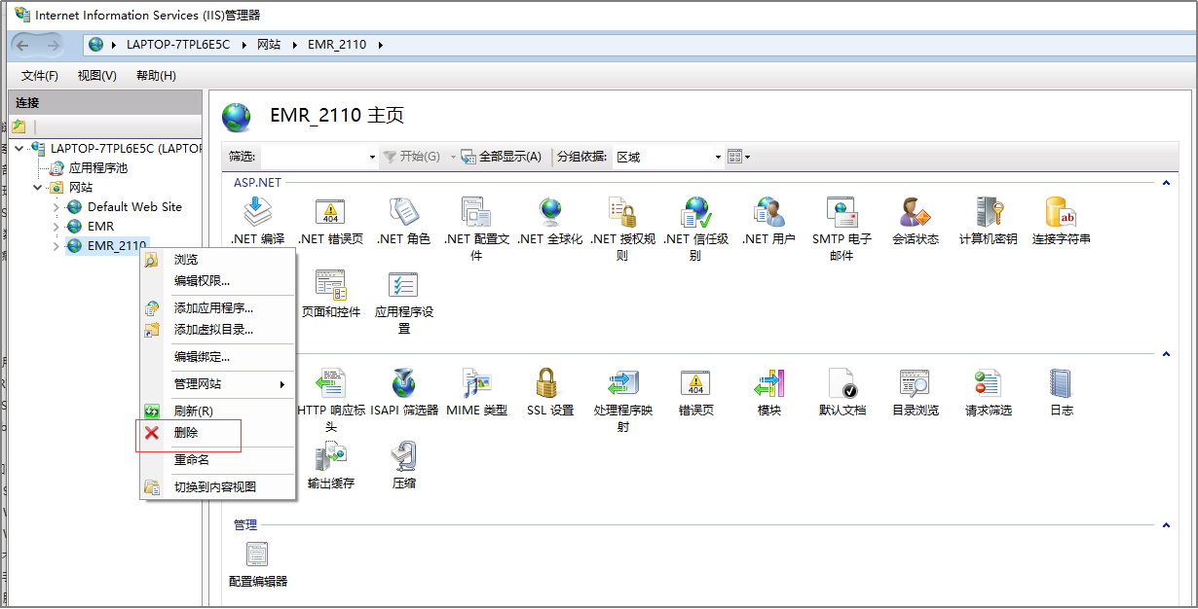Viewport: 1198px width, 609px height.
Task: Click the connect icon in 连接 toolbar
Action: [19, 126]
